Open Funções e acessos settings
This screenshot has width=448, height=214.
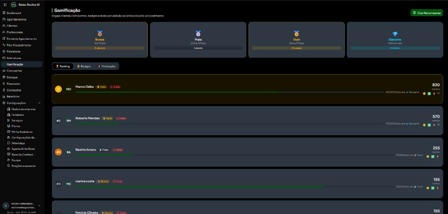[24, 166]
